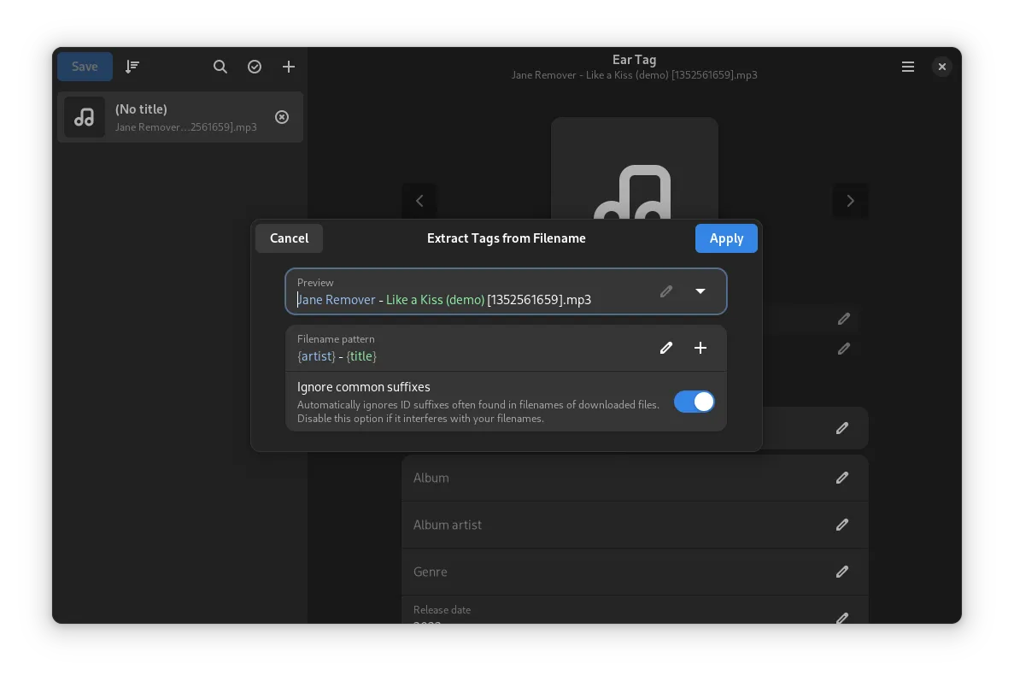
Task: Click the album cover art placeholder
Action: coord(634,169)
